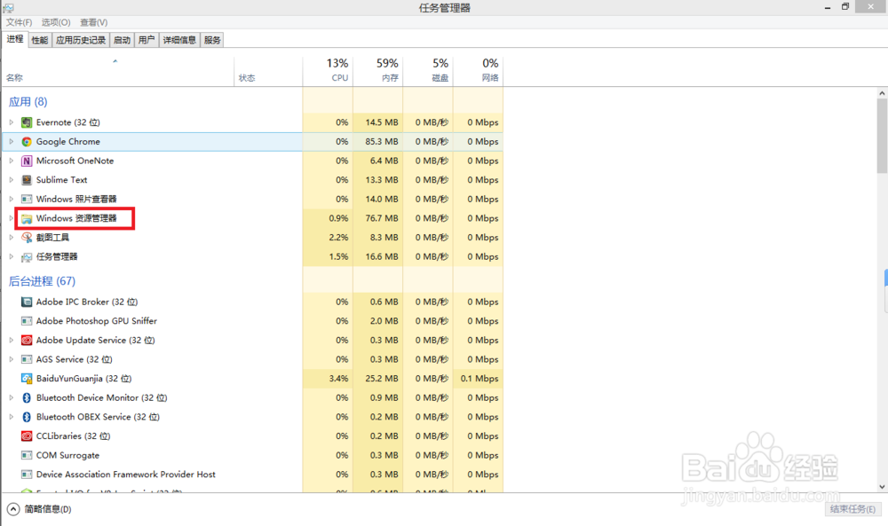Switch to the 服务 tab
Image resolution: width=888 pixels, height=526 pixels.
(212, 40)
